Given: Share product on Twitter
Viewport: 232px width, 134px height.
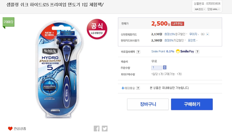Looking at the screenshot, I should 105,129.
